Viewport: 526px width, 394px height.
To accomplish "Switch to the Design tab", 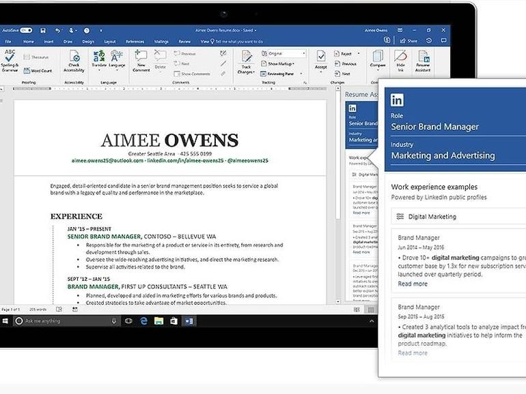I will 88,42.
